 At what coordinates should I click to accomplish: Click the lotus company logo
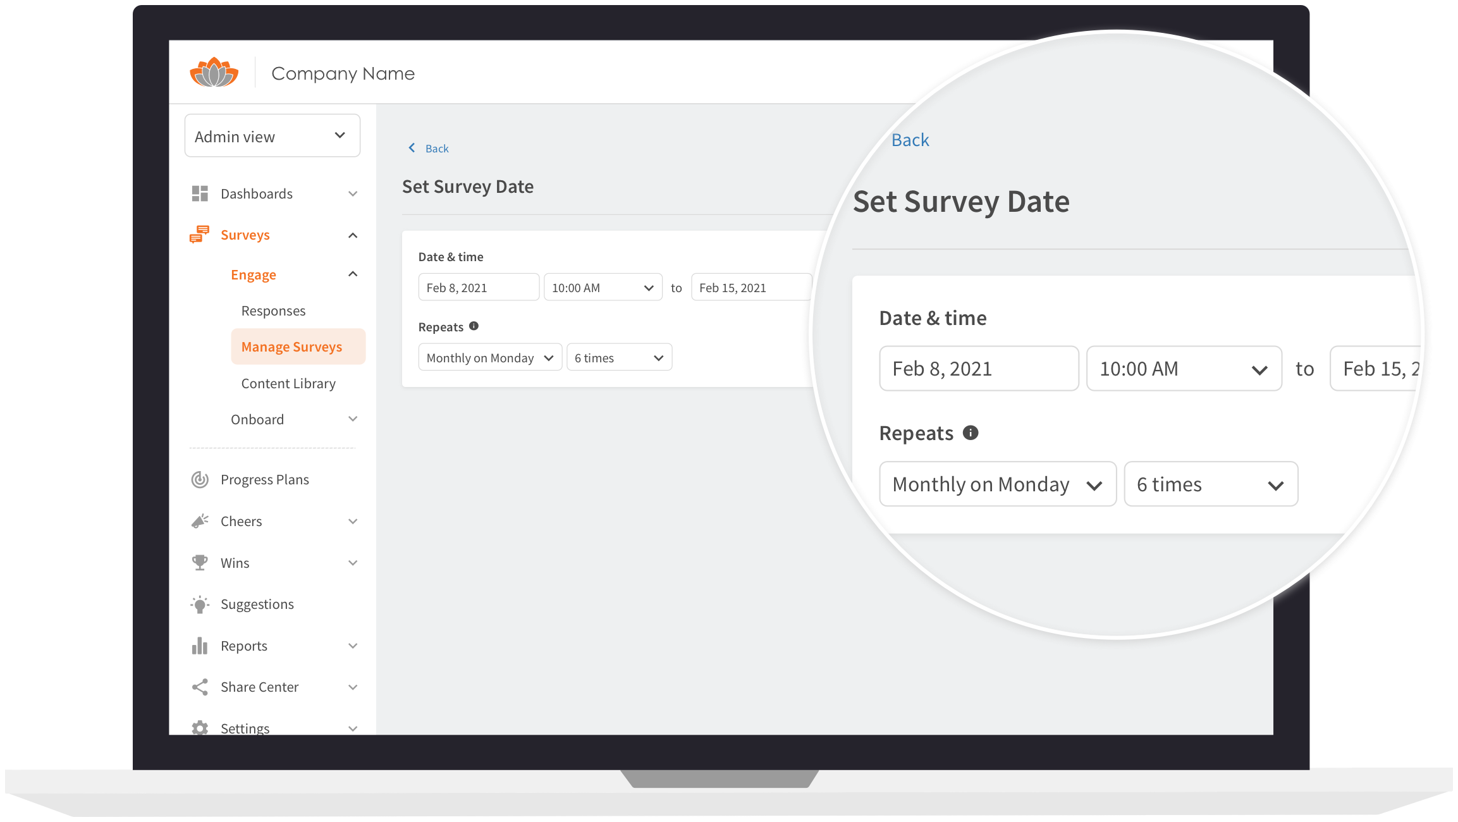(x=214, y=73)
